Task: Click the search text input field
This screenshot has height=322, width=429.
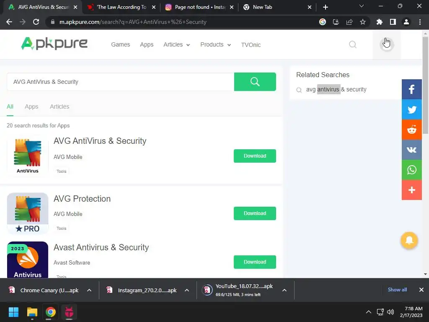Action: click(120, 82)
